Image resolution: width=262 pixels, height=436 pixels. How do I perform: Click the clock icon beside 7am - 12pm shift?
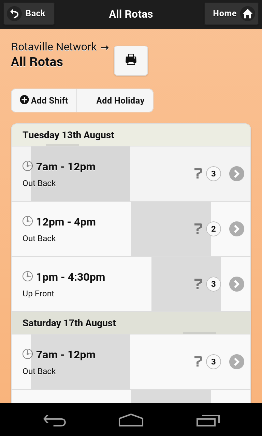[x=28, y=166]
